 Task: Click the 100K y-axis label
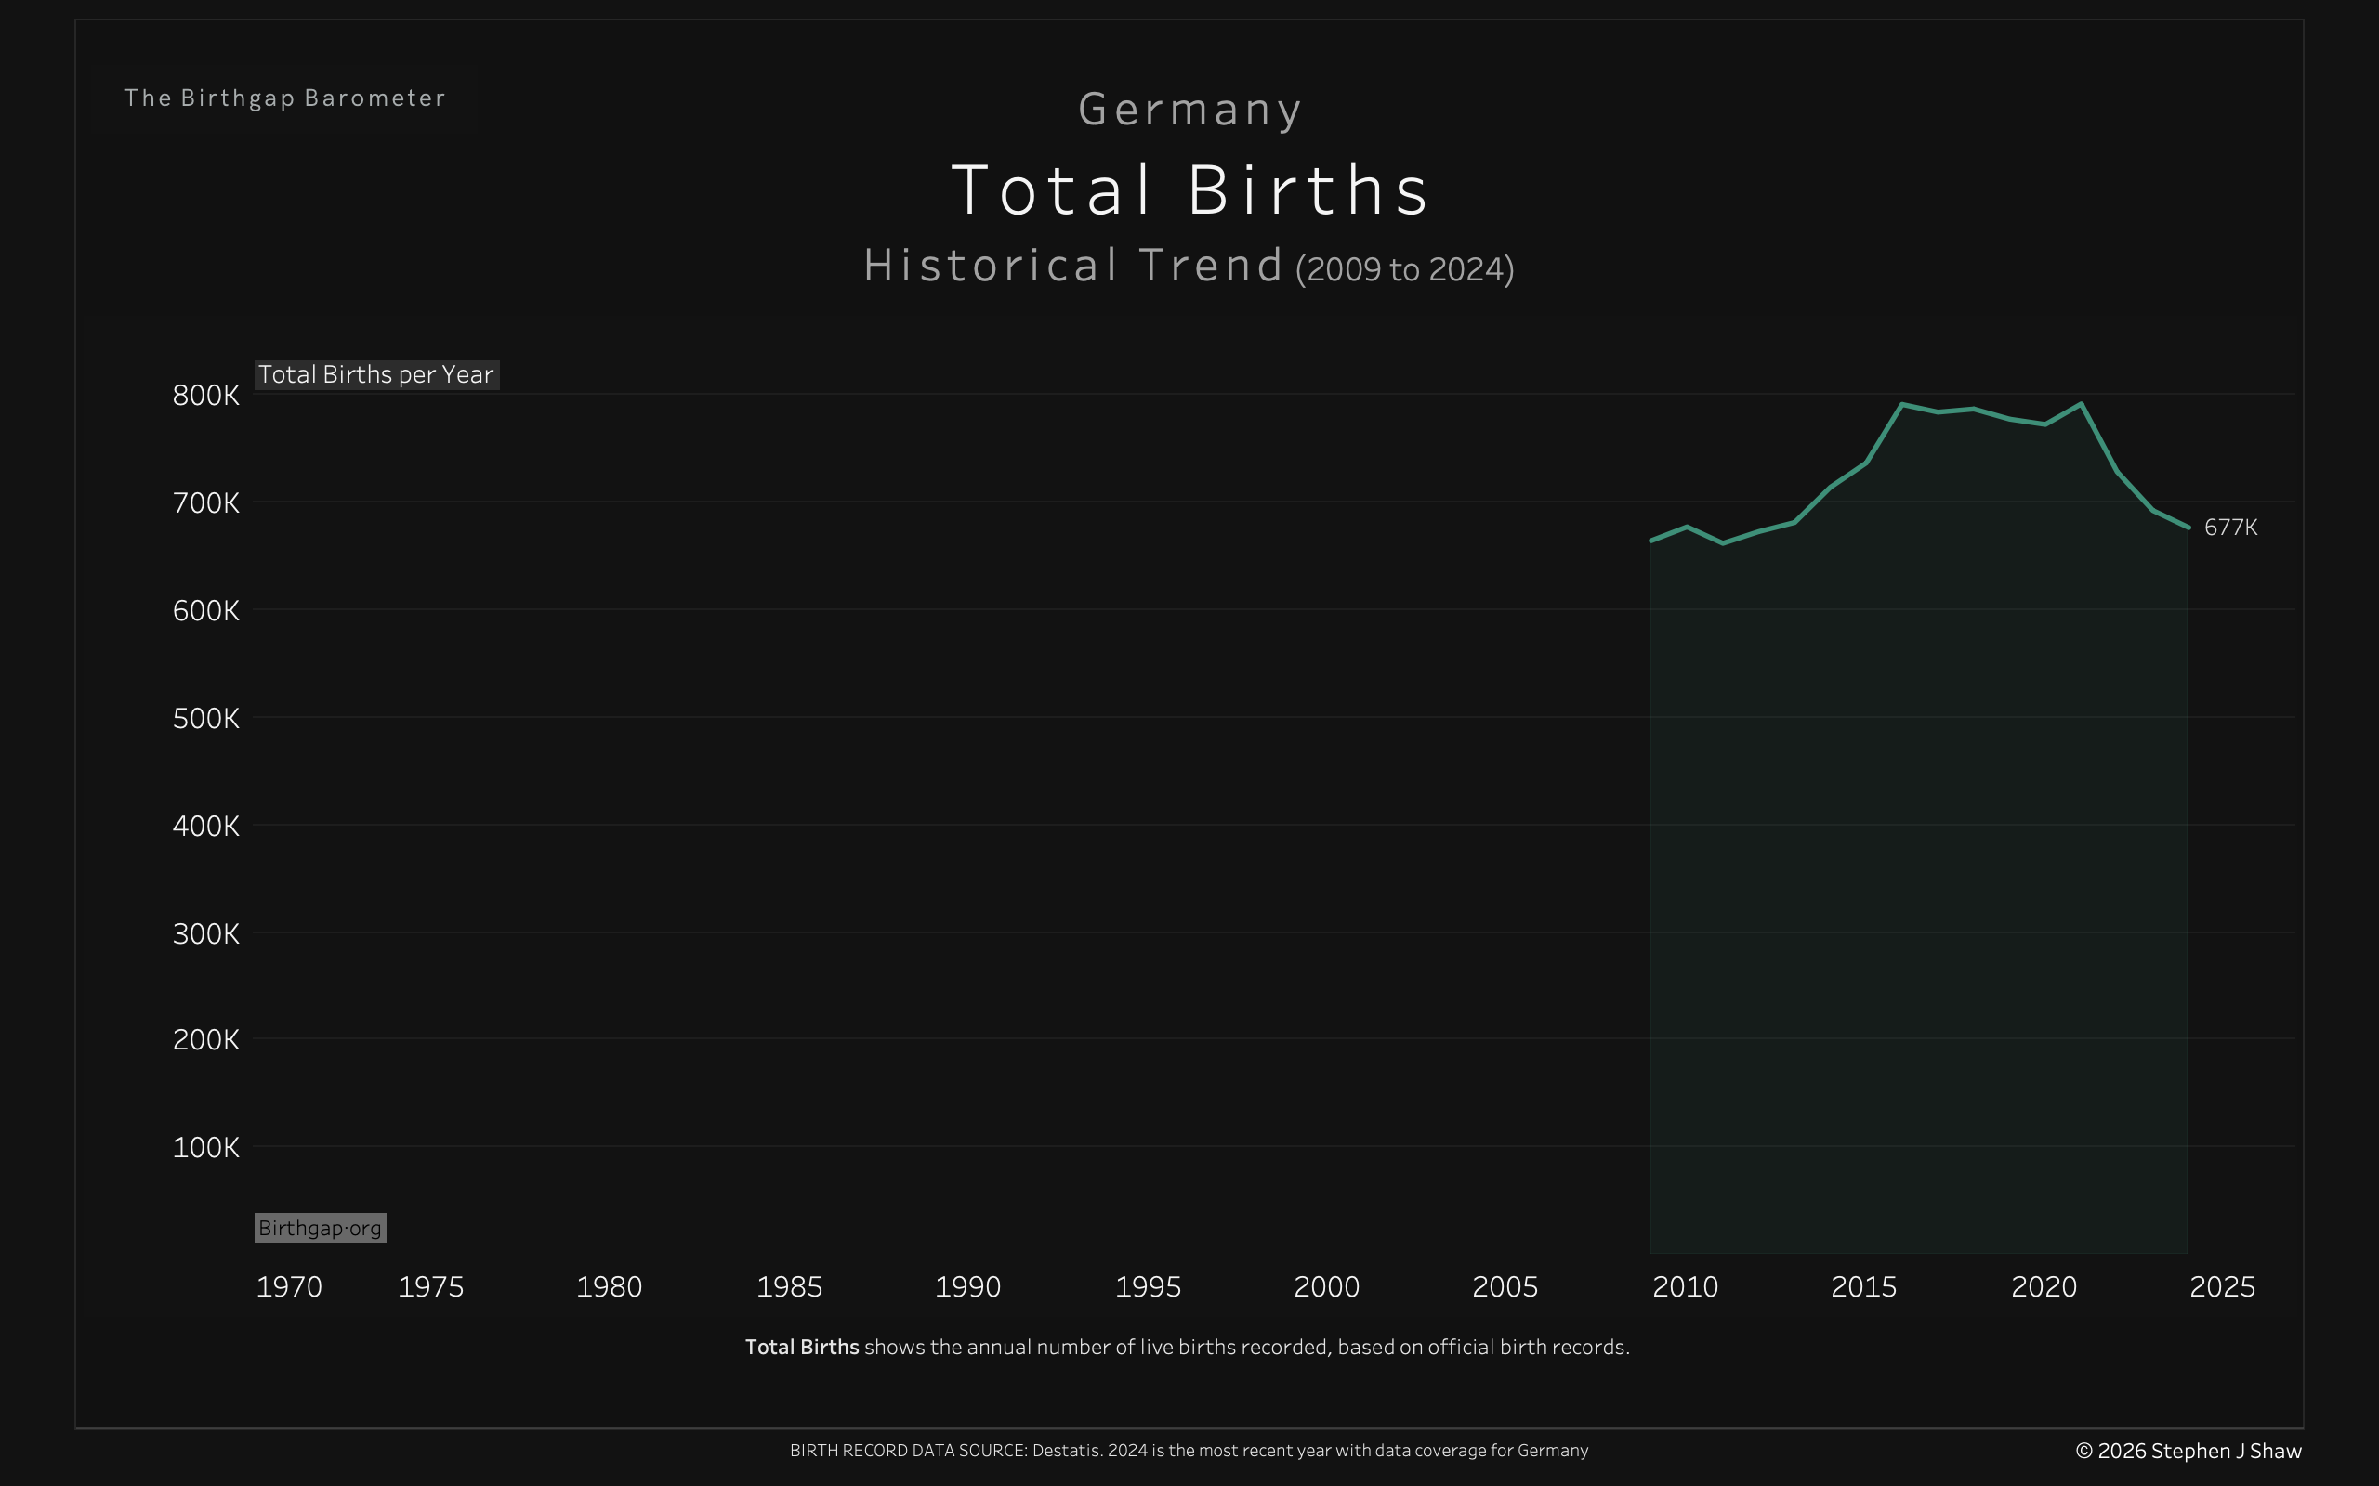pos(205,1147)
